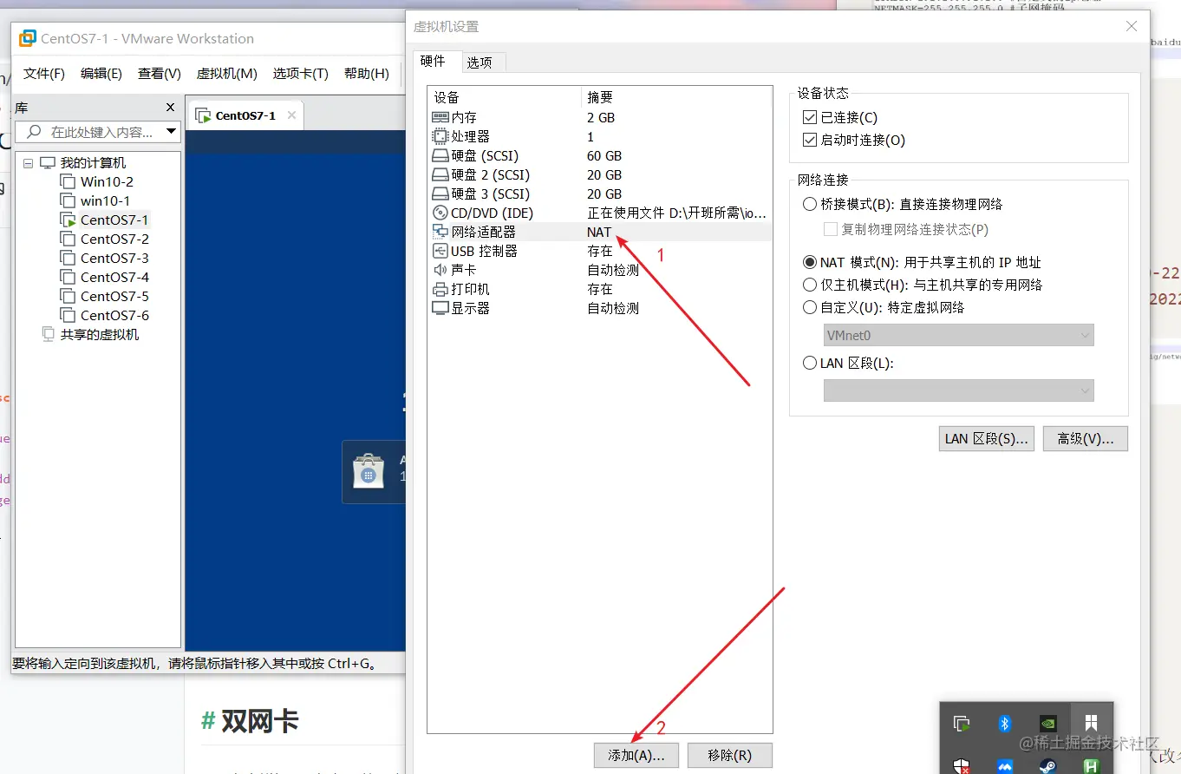Open the 帮助(H) menu
The width and height of the screenshot is (1181, 774).
(x=367, y=74)
